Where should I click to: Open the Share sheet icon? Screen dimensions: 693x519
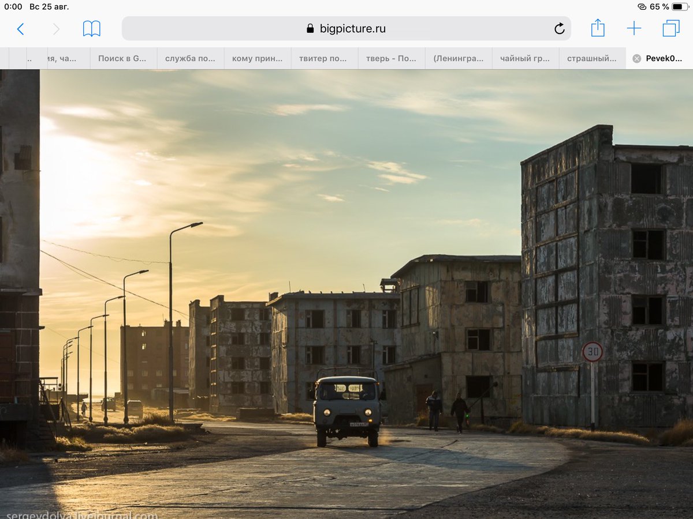coord(598,28)
